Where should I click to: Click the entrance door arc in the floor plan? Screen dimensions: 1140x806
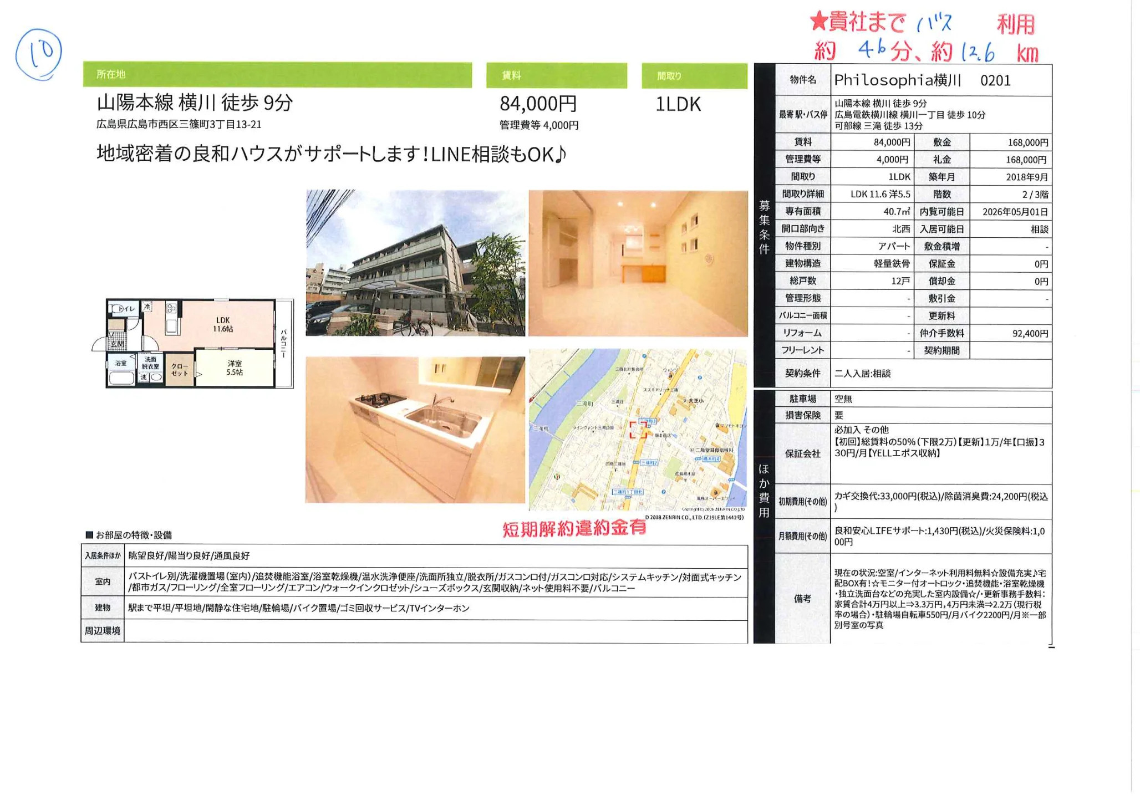point(99,344)
